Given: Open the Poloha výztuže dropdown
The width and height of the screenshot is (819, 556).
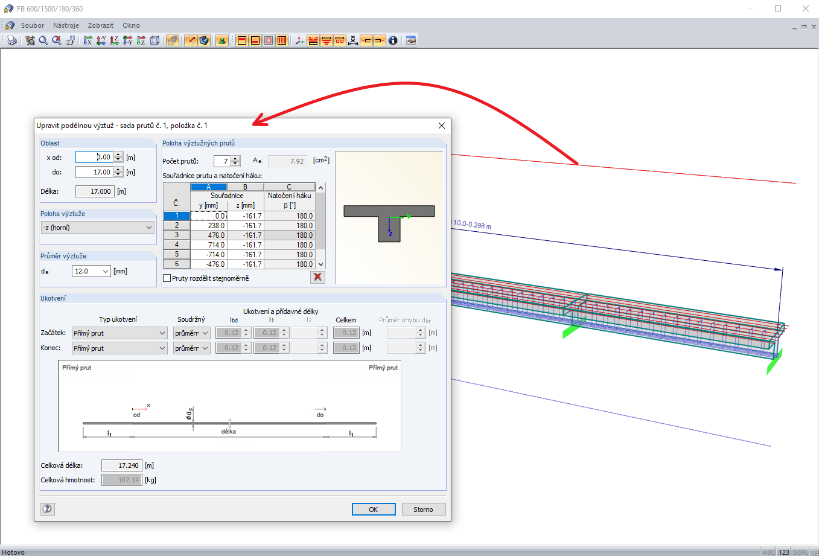Looking at the screenshot, I should point(98,228).
